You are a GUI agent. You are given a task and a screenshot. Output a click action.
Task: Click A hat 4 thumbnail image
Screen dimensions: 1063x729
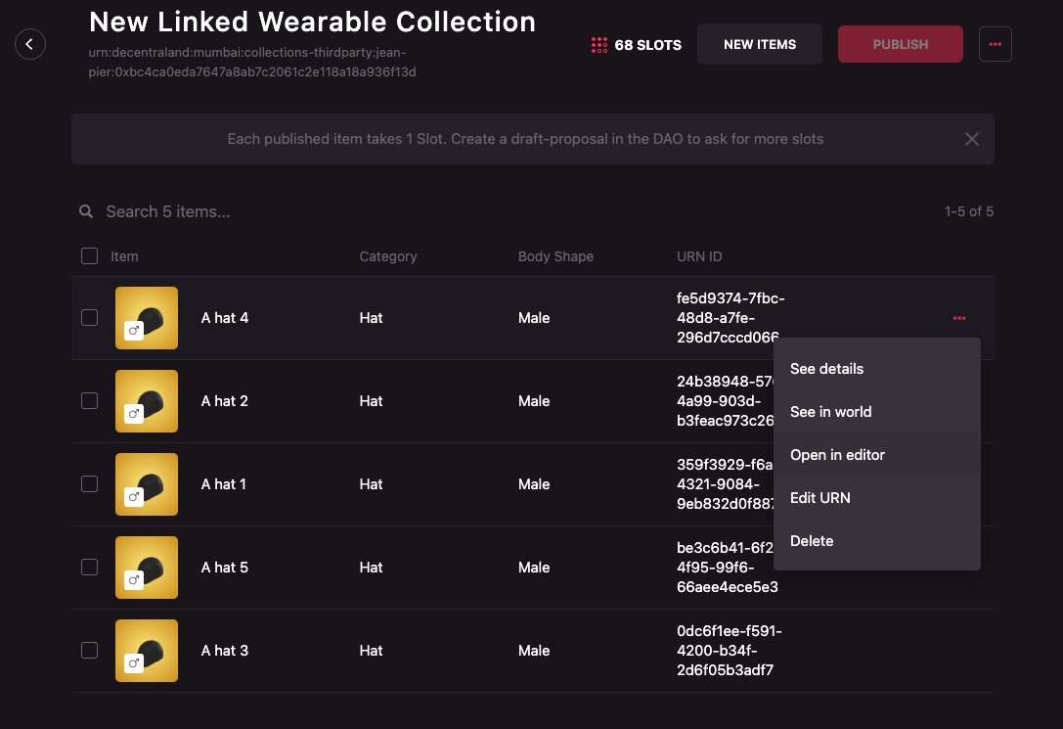(x=147, y=318)
